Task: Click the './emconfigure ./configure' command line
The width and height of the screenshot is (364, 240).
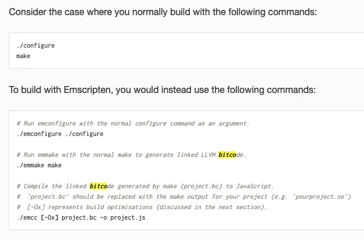Action: (x=60, y=134)
